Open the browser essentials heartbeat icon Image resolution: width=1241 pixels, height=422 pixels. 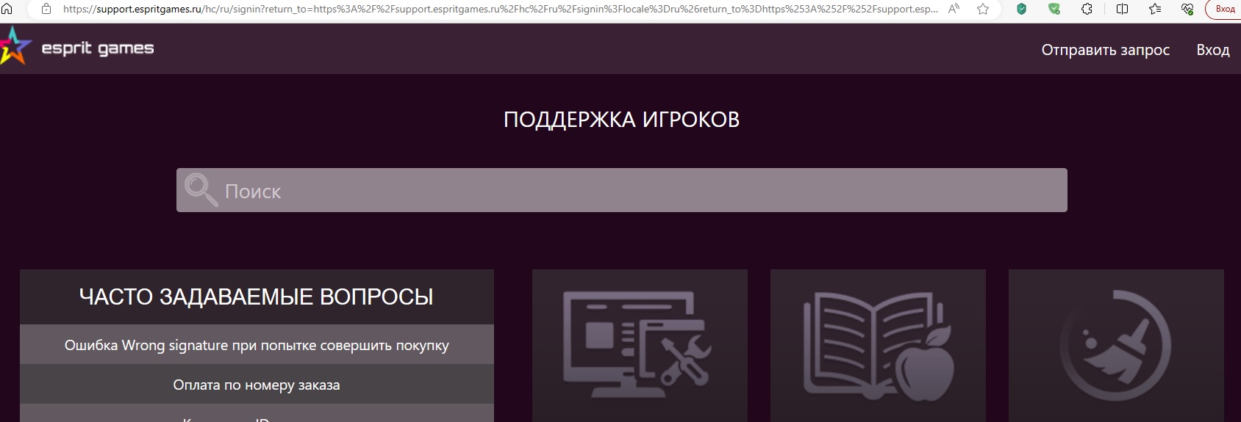pyautogui.click(x=1187, y=9)
